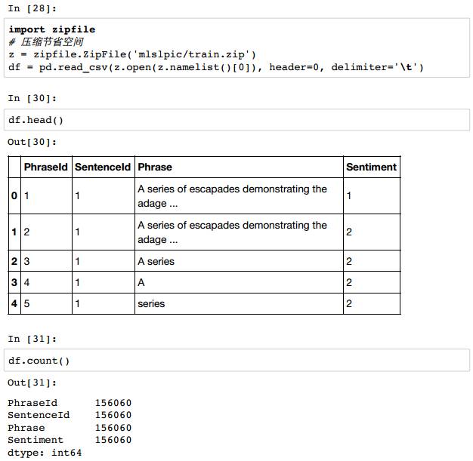Click the SentenceId column header

point(102,167)
